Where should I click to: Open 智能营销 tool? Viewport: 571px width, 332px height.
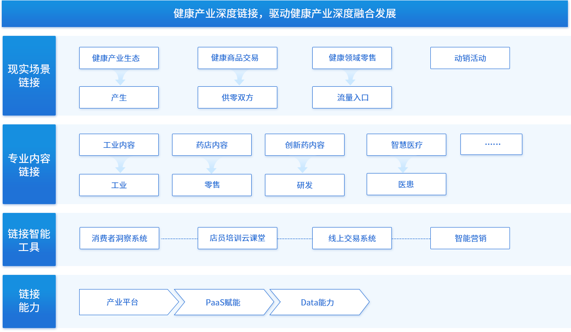pyautogui.click(x=470, y=238)
